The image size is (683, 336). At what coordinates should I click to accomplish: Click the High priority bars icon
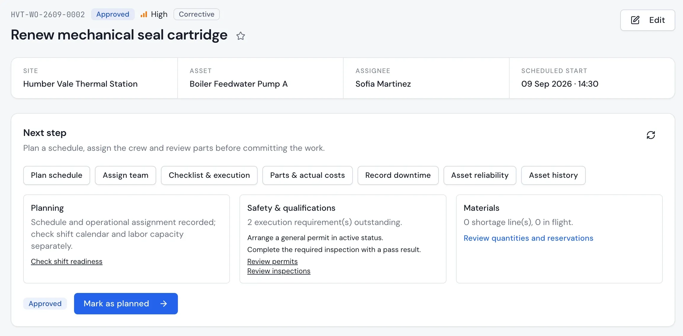144,14
